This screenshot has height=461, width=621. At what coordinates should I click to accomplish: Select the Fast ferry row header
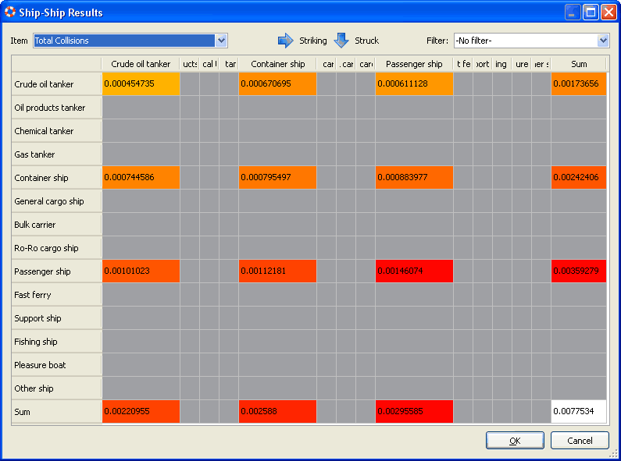pyautogui.click(x=57, y=295)
